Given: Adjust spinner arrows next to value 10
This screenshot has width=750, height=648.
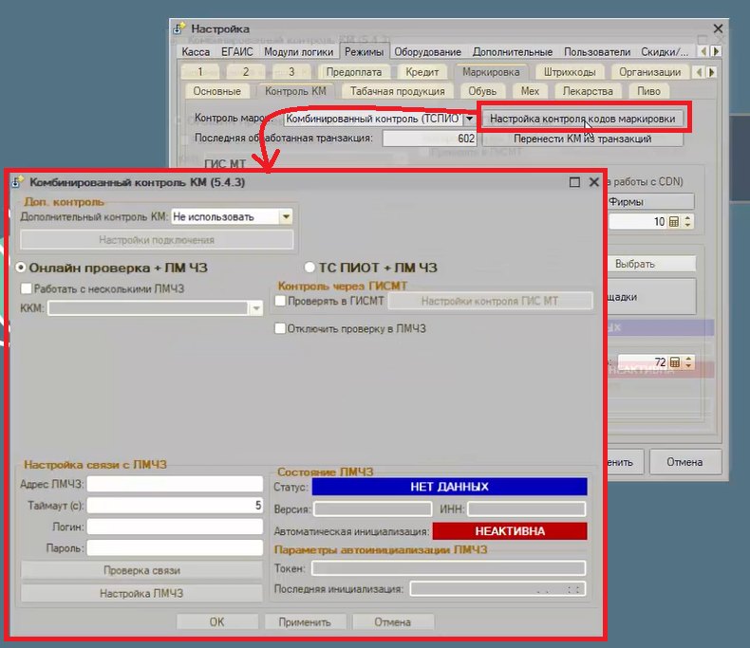Looking at the screenshot, I should coord(688,222).
